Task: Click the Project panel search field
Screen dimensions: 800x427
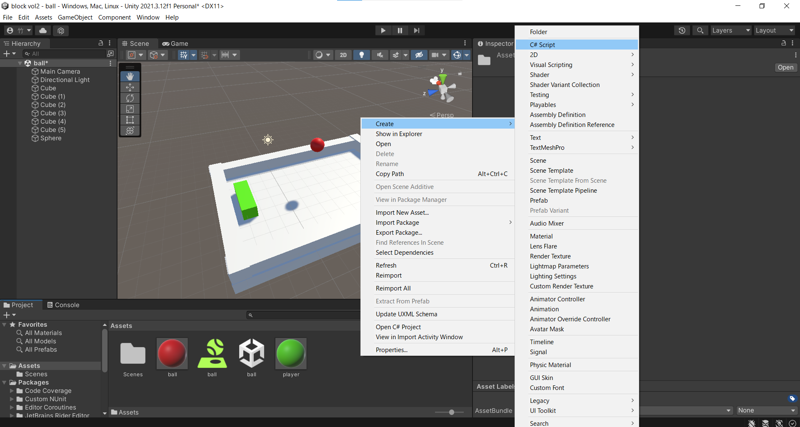Action: point(304,315)
